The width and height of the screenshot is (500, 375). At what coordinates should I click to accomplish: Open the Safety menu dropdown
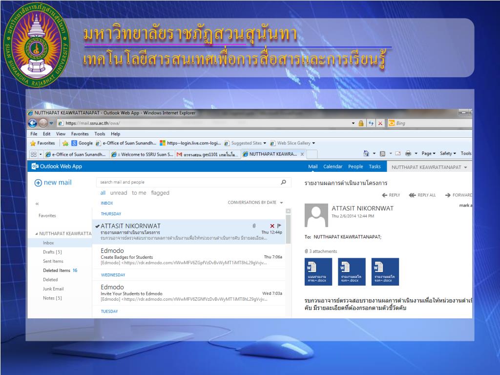click(x=448, y=153)
